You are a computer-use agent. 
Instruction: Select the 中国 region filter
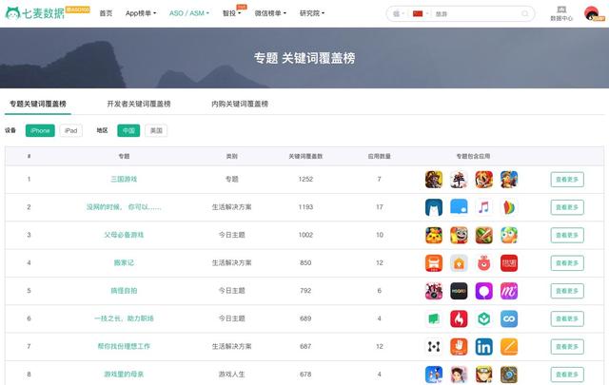click(x=128, y=130)
